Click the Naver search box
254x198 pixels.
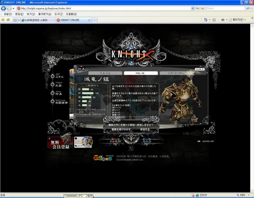click(x=226, y=8)
